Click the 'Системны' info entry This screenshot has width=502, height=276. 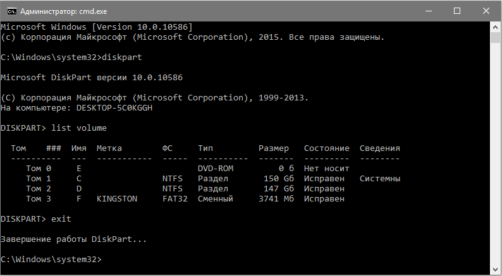pyautogui.click(x=380, y=179)
